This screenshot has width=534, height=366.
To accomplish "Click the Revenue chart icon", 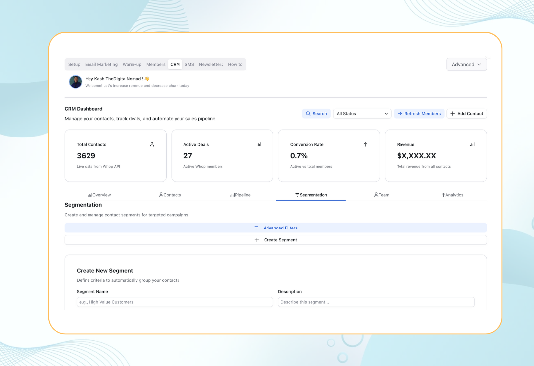I will tap(472, 144).
